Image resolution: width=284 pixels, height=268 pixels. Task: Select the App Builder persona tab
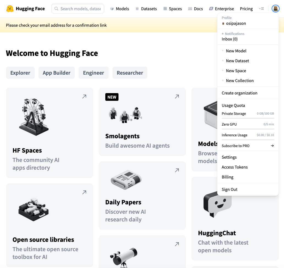coord(57,73)
